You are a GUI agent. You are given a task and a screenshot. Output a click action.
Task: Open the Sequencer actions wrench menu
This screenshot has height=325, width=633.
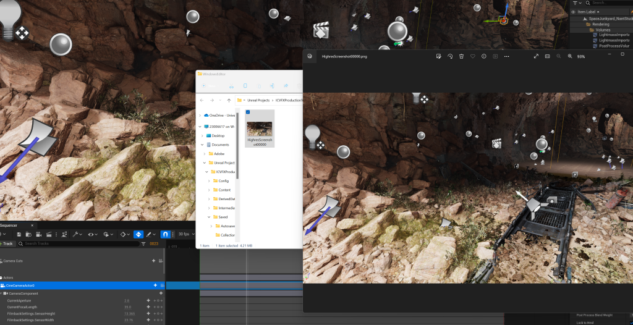(x=77, y=235)
